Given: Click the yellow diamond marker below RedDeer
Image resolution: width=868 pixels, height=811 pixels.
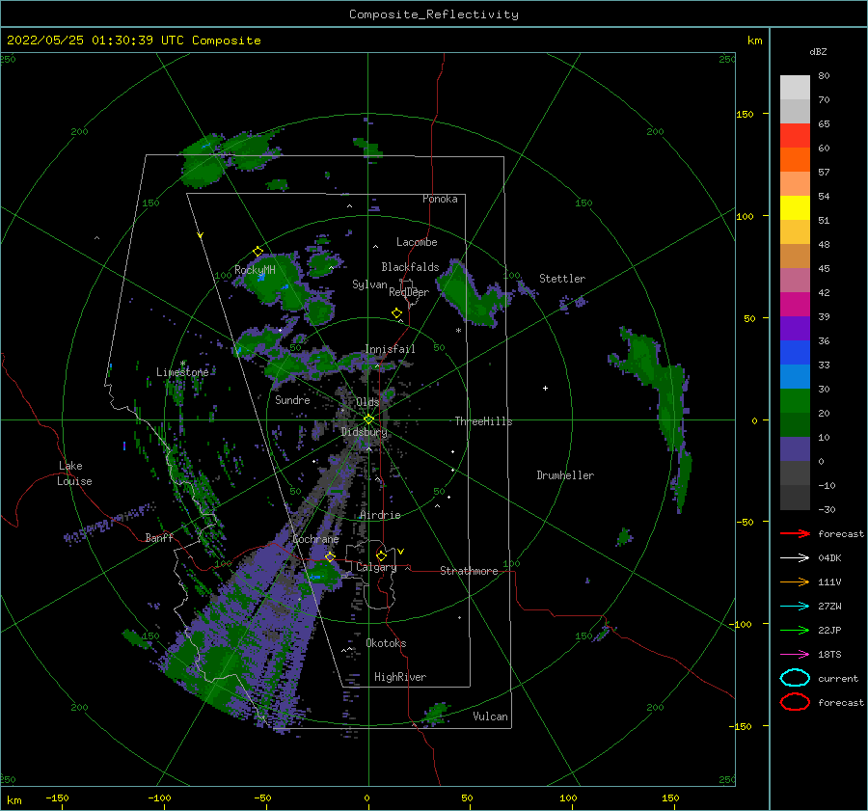Looking at the screenshot, I should pyautogui.click(x=397, y=313).
